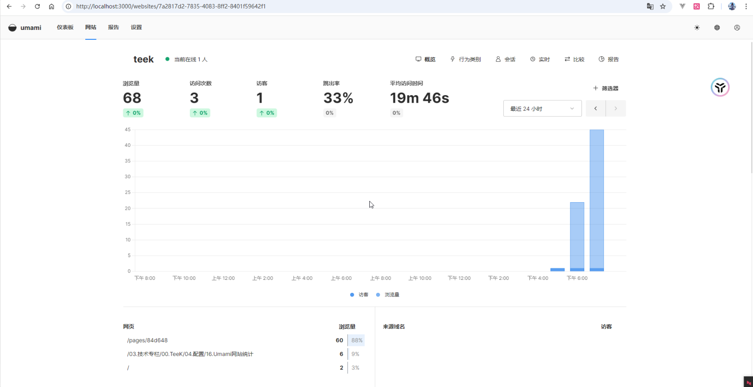
Task: Click the 访问次数 3 metric
Action: coord(201,99)
